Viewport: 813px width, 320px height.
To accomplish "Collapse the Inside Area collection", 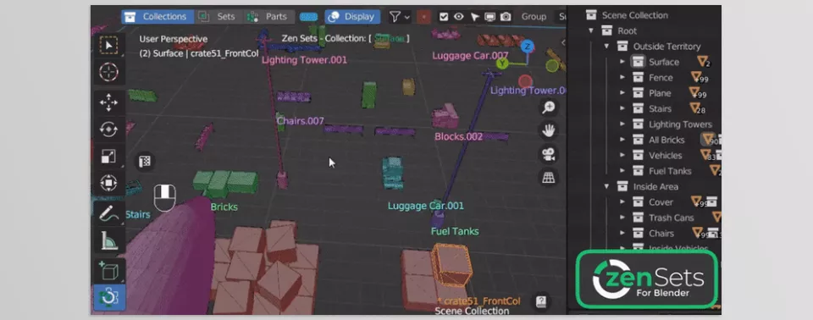I will click(x=606, y=186).
